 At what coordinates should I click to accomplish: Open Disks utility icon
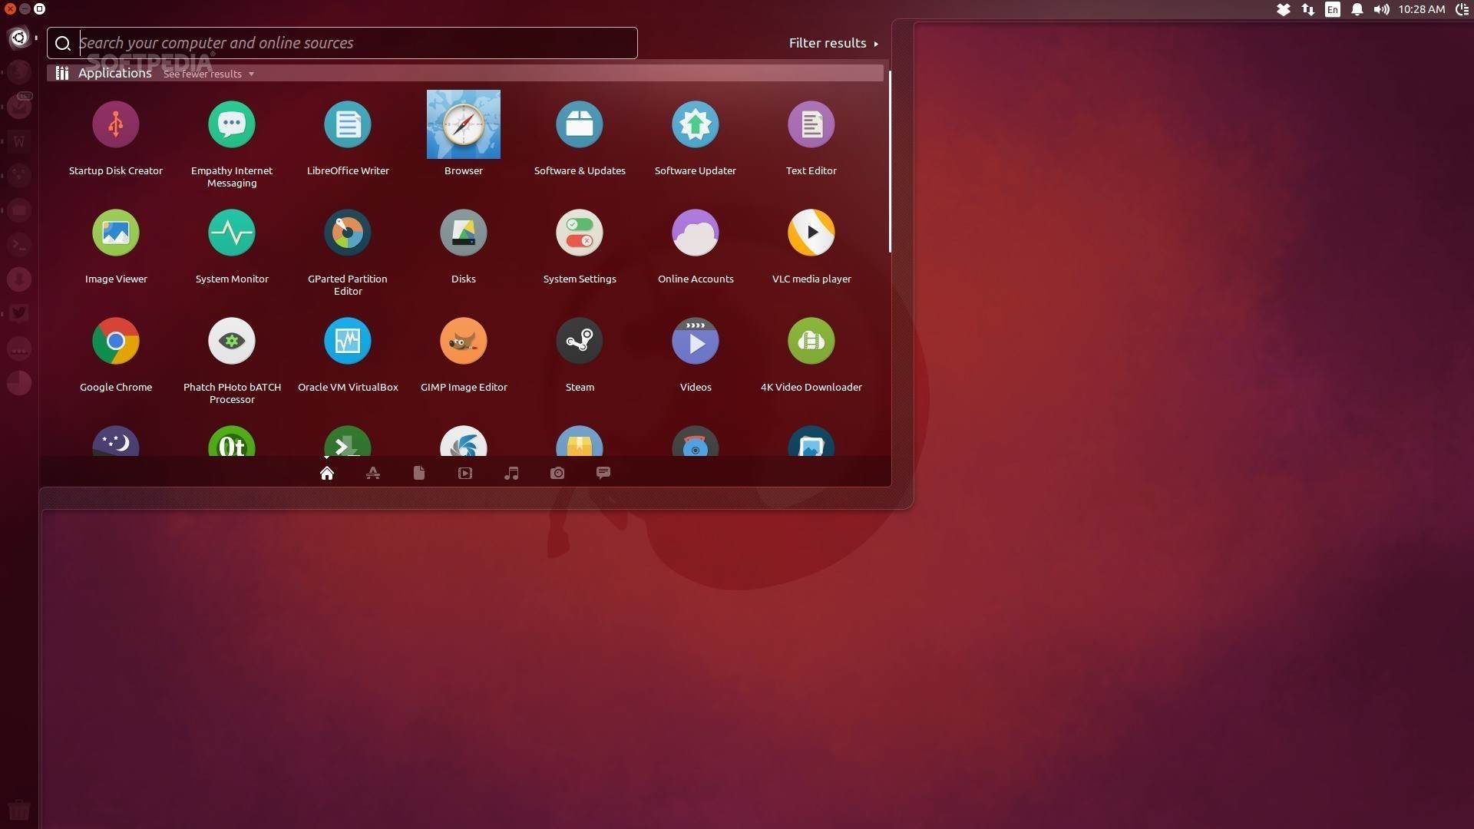pos(464,233)
